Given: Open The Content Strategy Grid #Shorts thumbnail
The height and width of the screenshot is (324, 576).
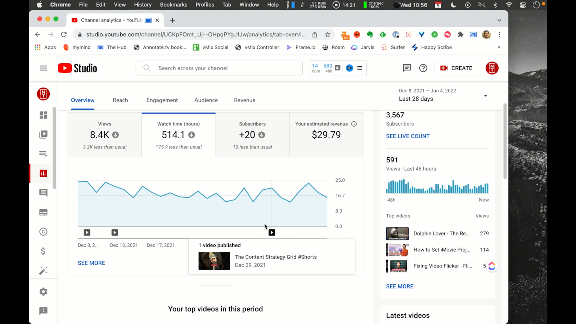Looking at the screenshot, I should click(214, 261).
